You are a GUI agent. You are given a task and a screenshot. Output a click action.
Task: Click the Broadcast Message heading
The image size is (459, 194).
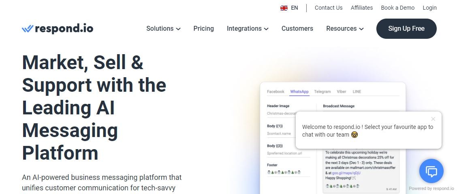point(339,106)
